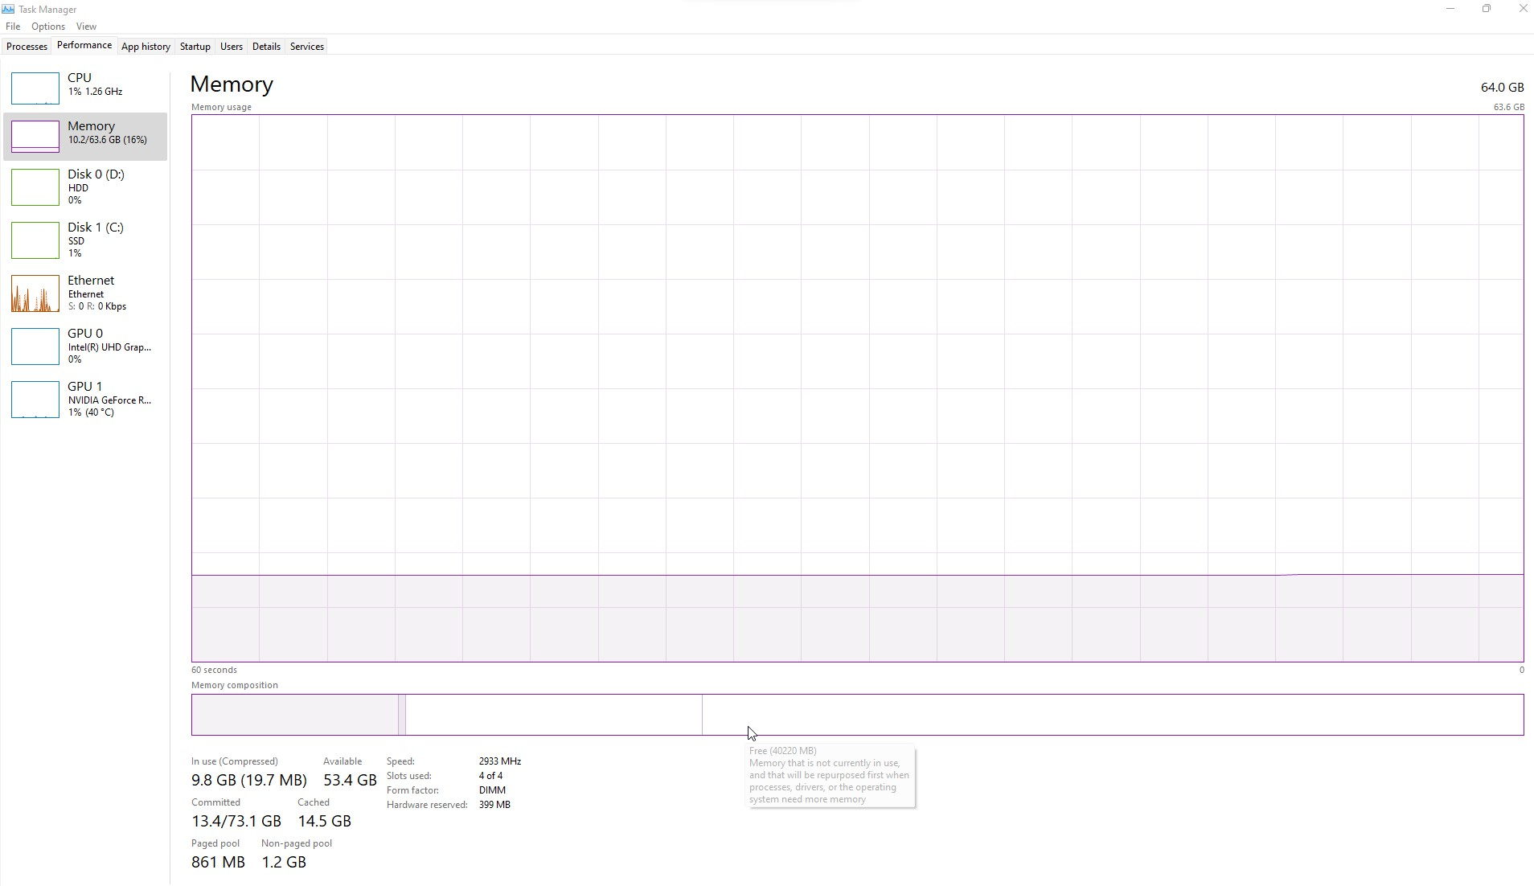Open the View menu
The width and height of the screenshot is (1534, 886).
click(x=86, y=27)
